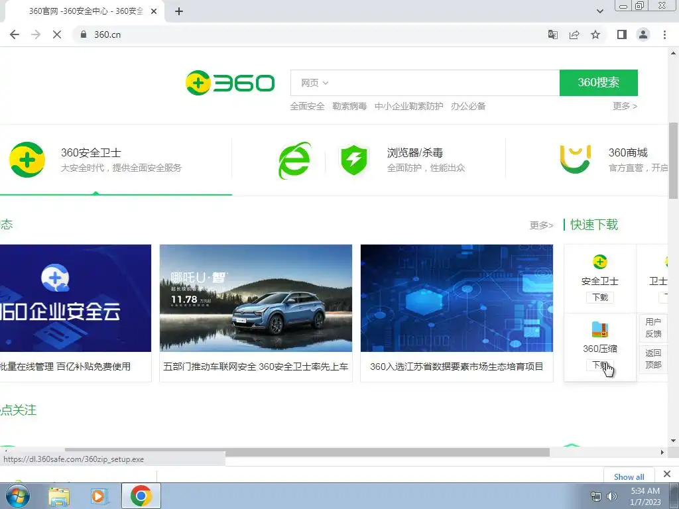Open the blue circuit technology news image
Image resolution: width=679 pixels, height=509 pixels.
(x=456, y=298)
